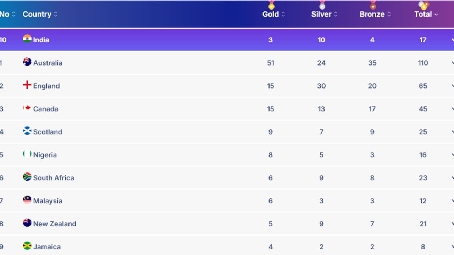The width and height of the screenshot is (454, 255).
Task: Click the bronze medal icon in header
Action: 373,5
